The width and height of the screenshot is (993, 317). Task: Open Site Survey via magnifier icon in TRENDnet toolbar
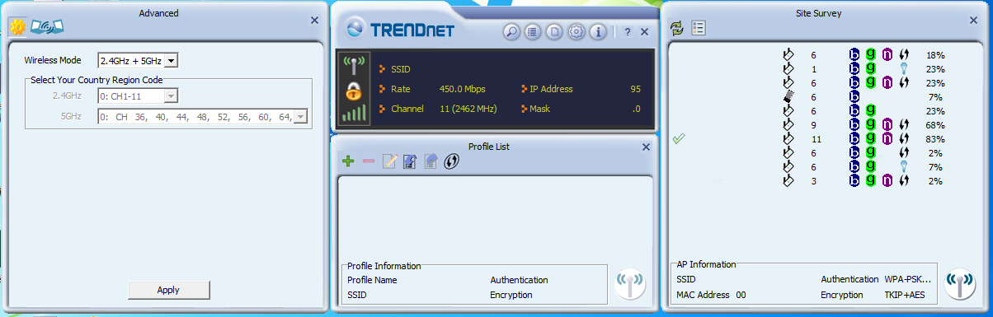click(511, 32)
